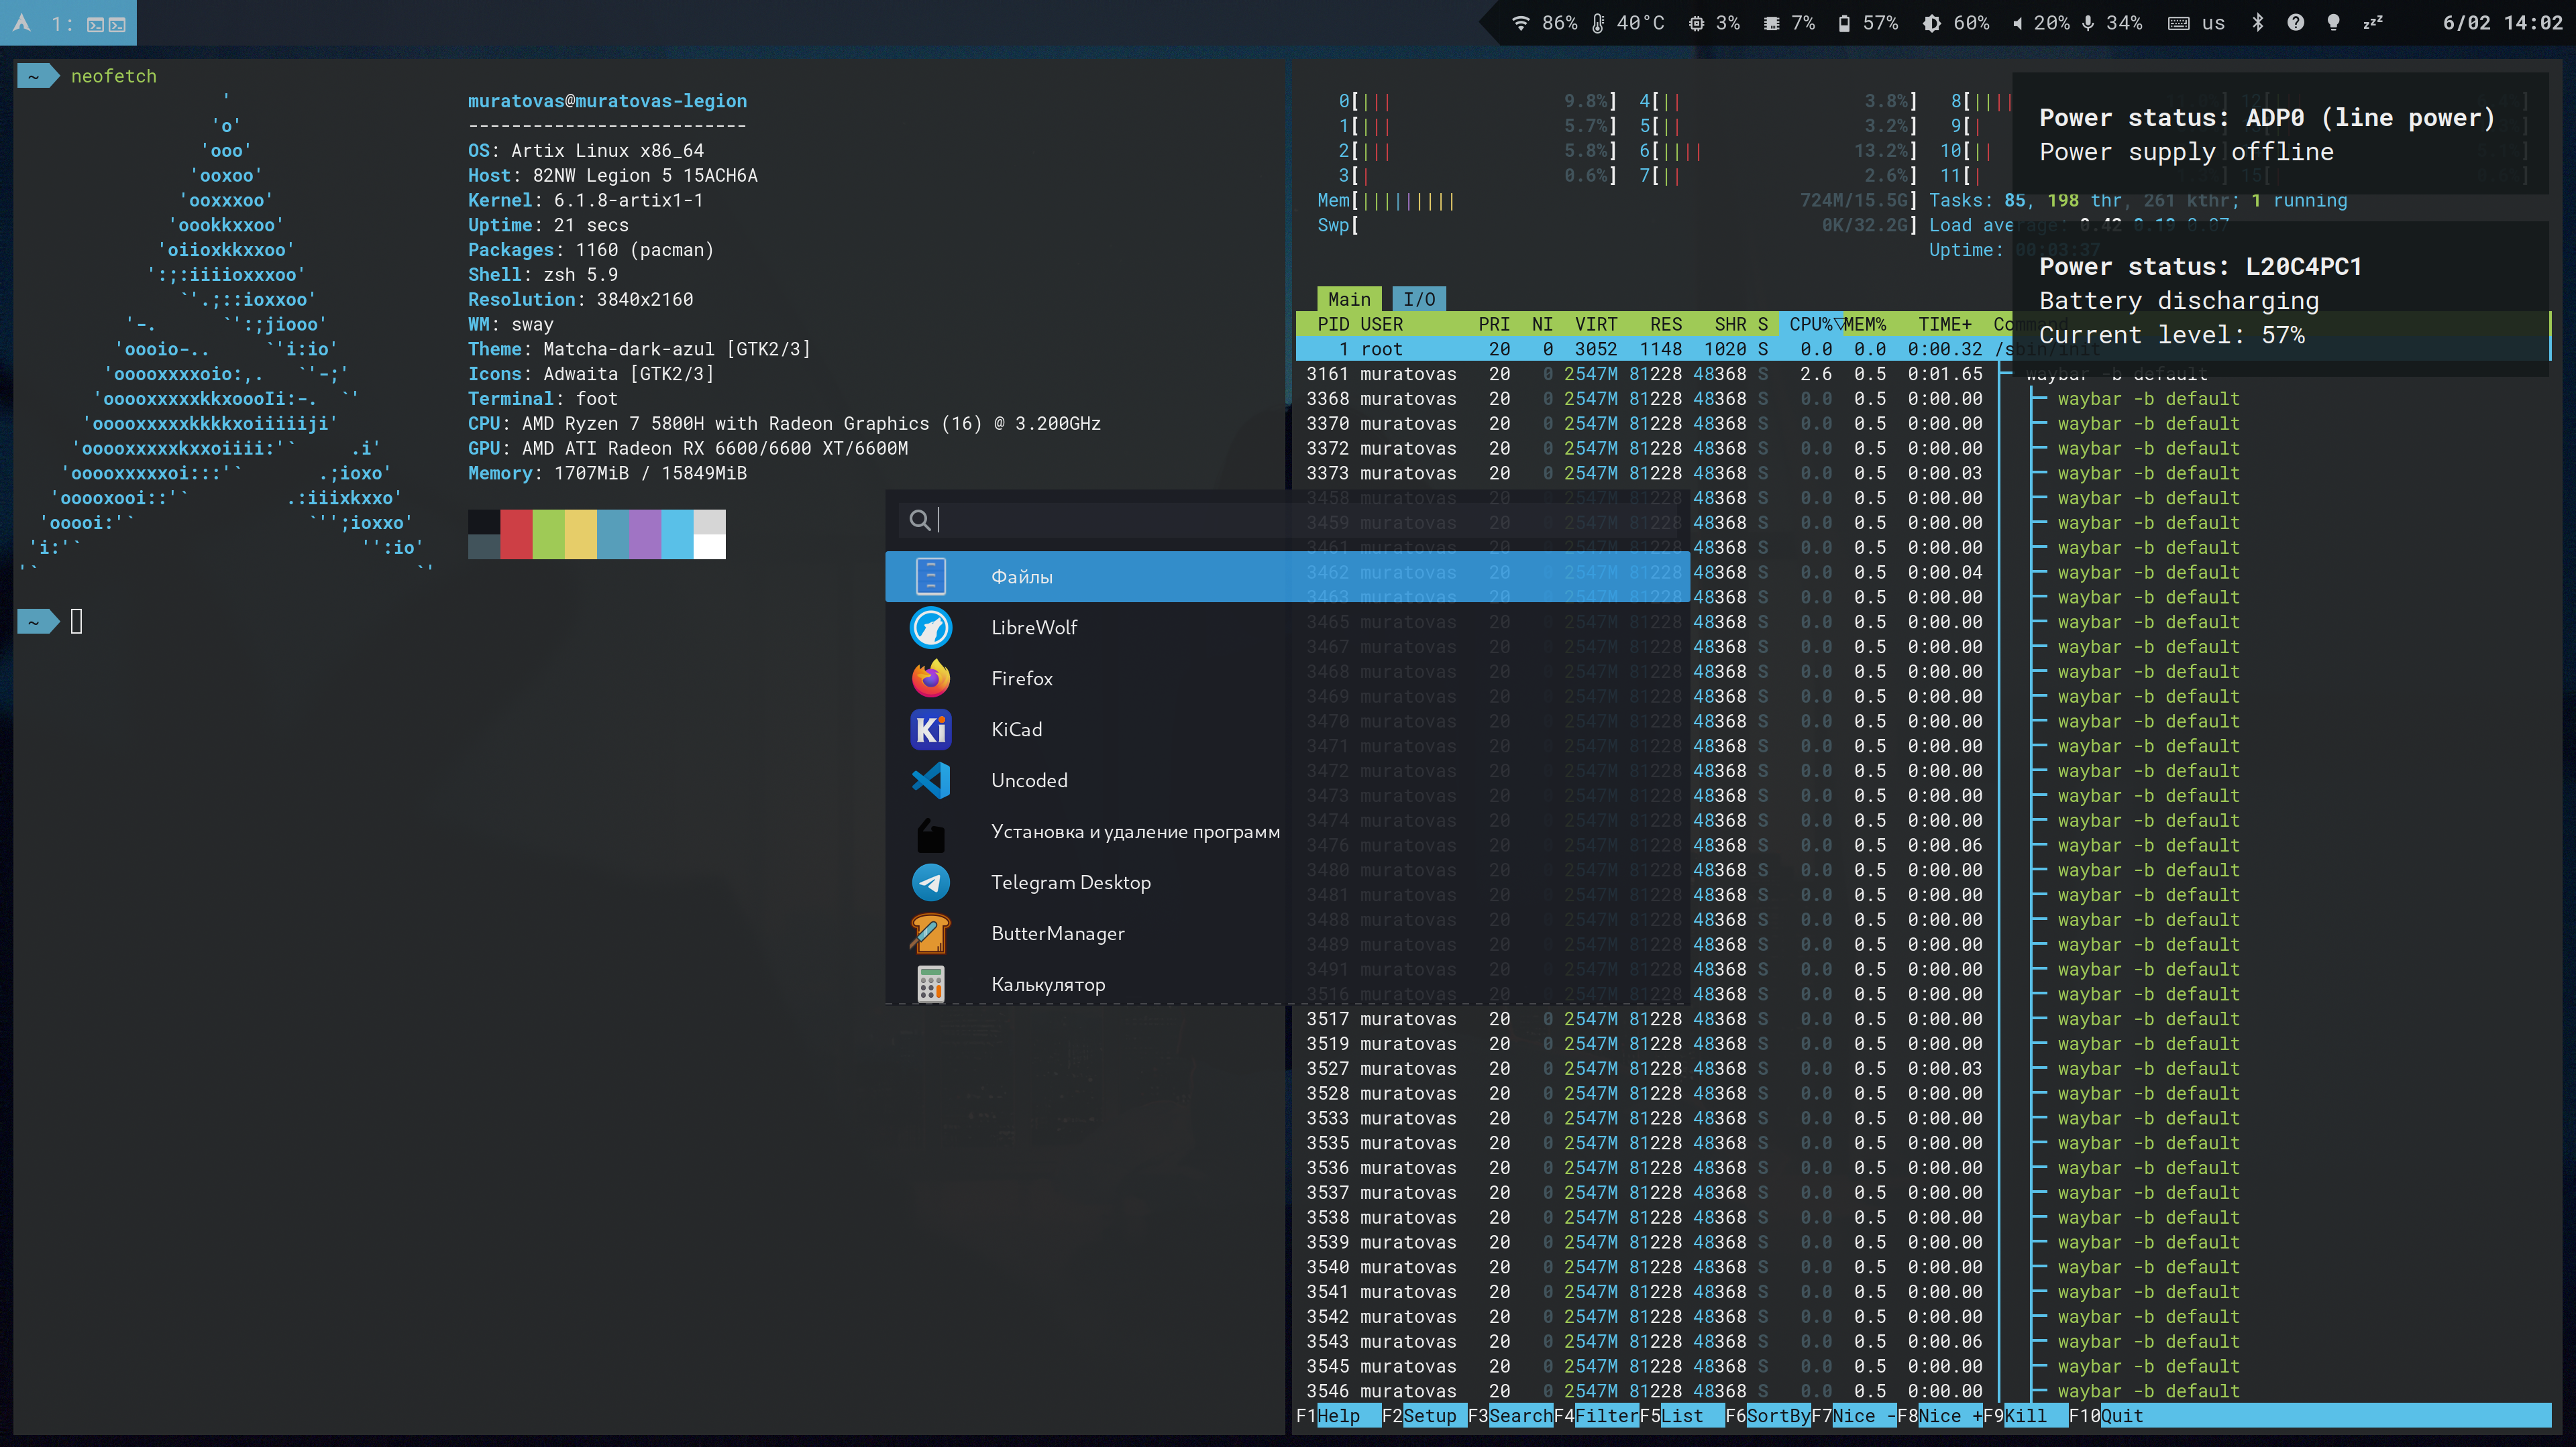Click the red color block in neofetch
2576x1447 pixels.
516,534
